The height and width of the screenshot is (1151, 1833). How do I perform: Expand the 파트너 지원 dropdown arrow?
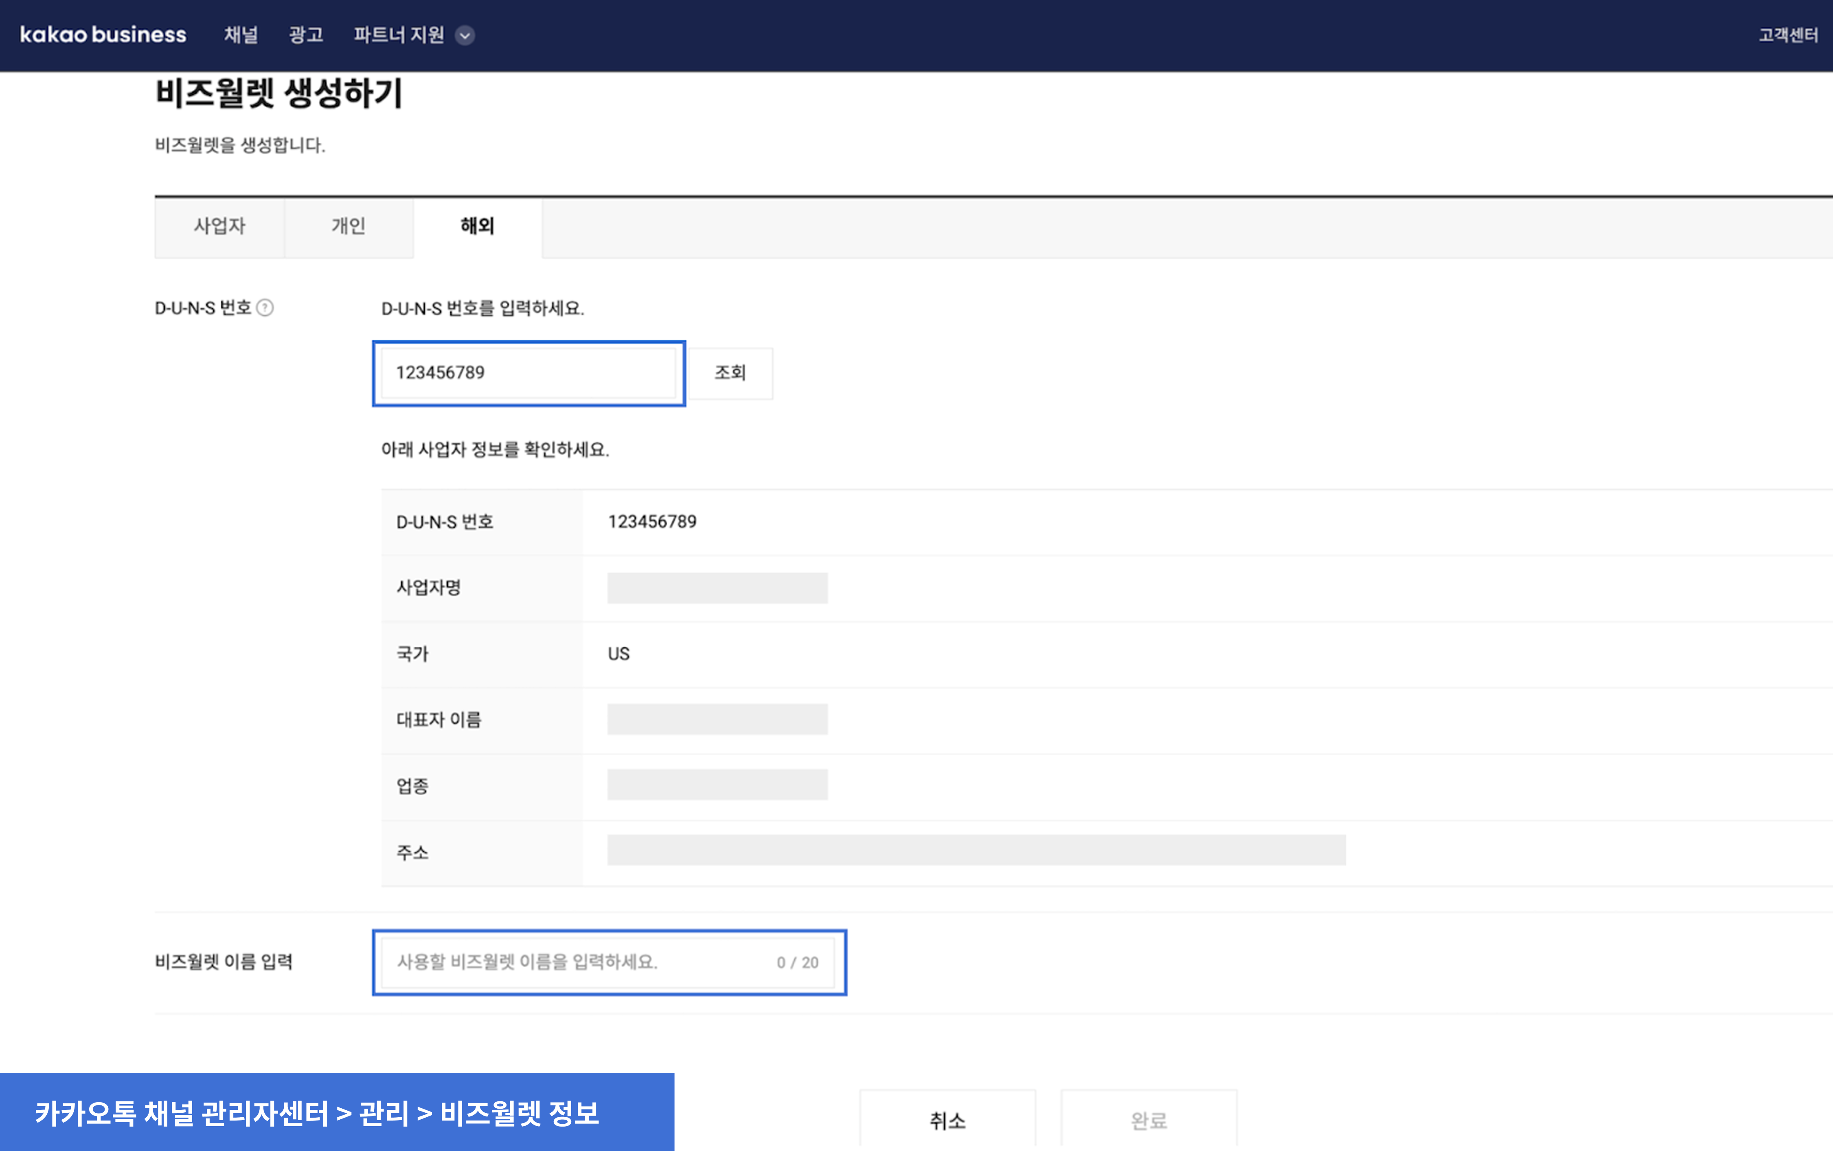coord(465,36)
